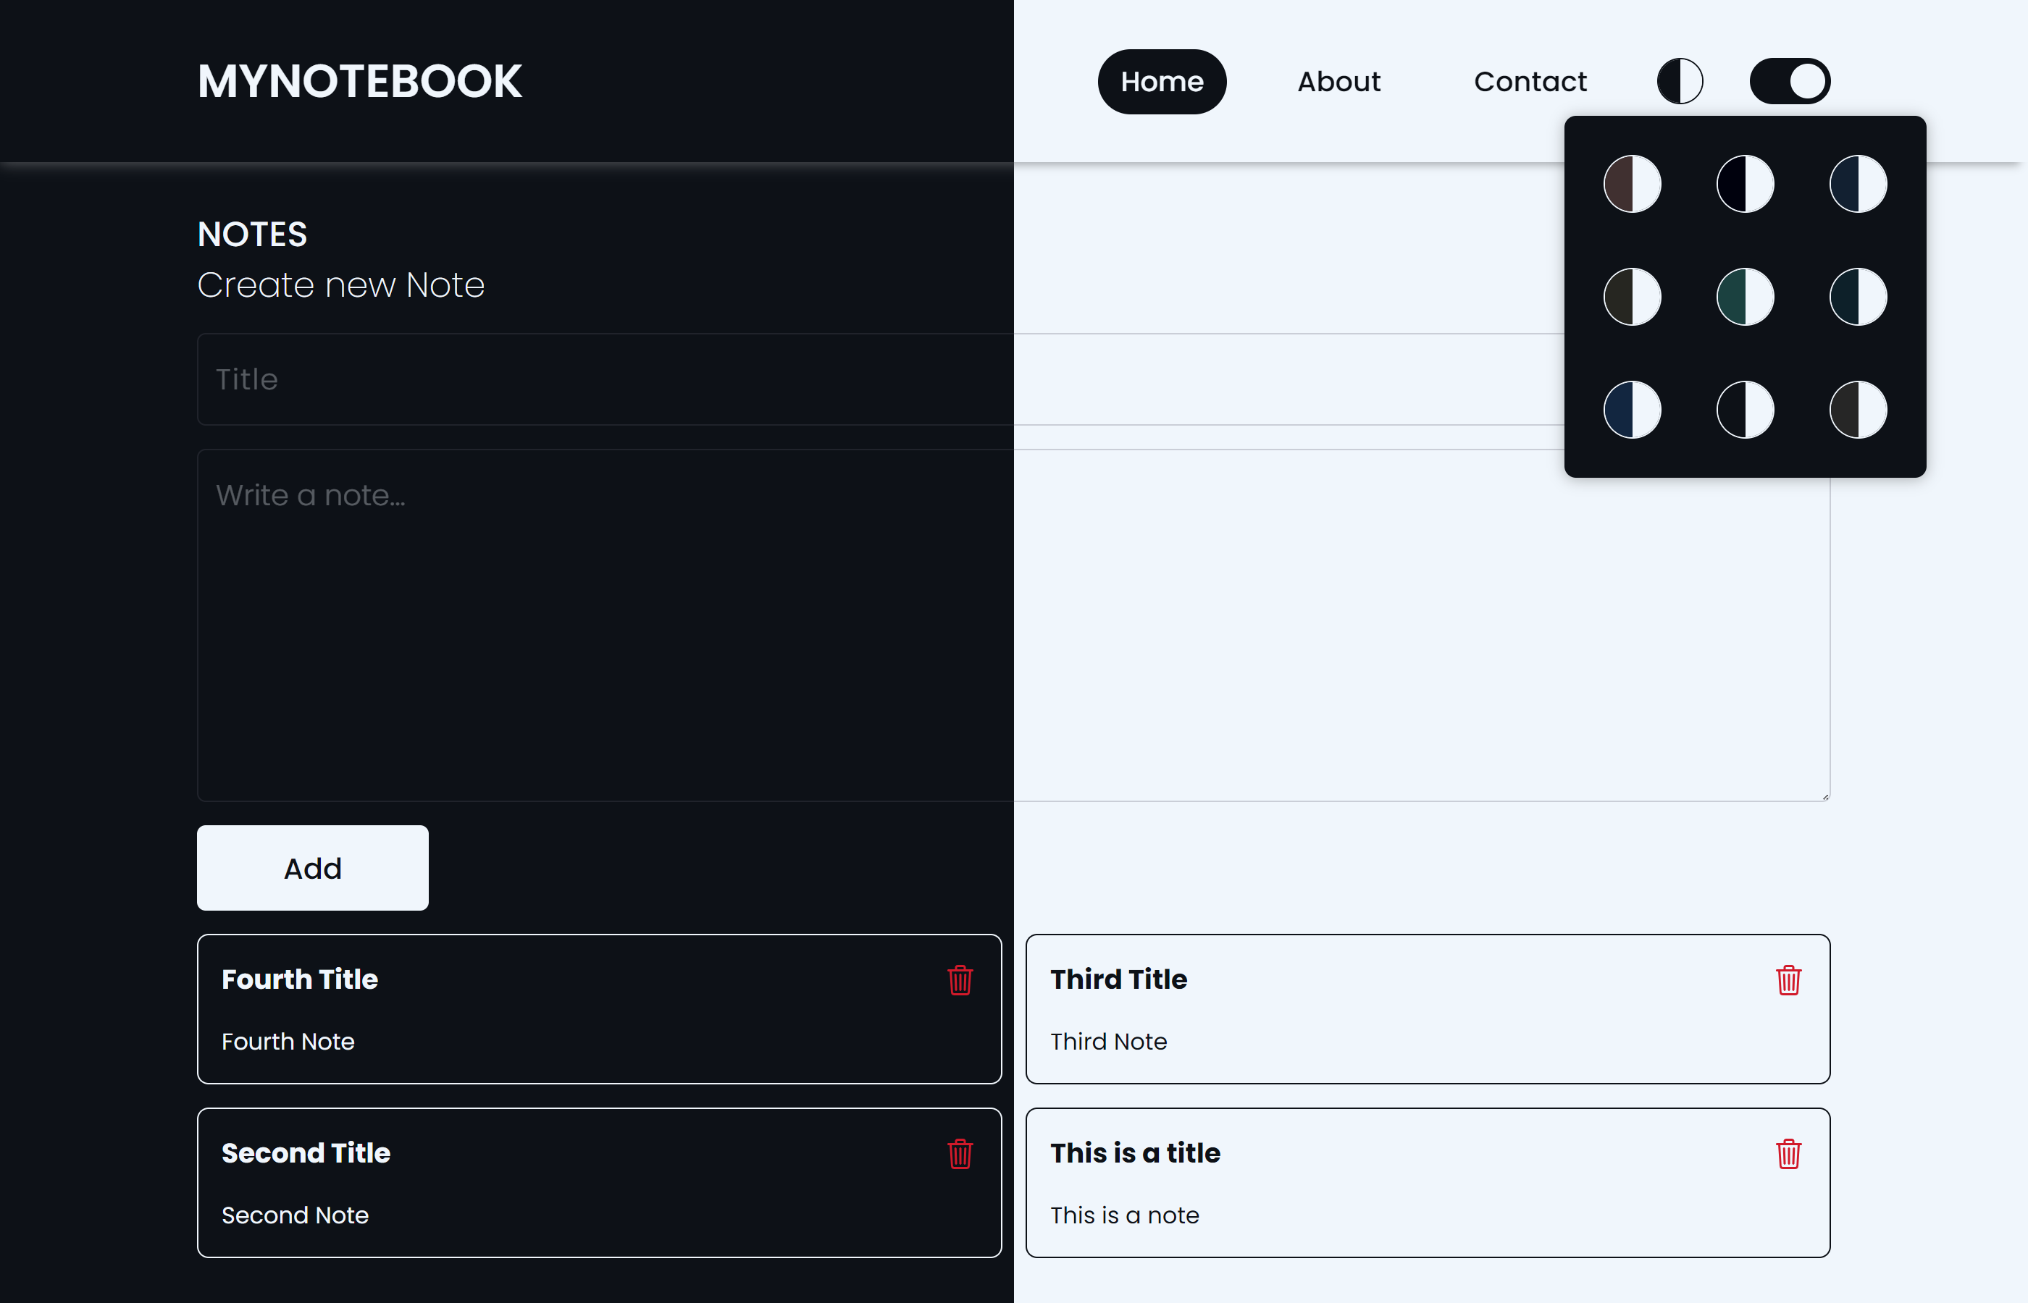Select the olive dark theme swatch
Viewport: 2028px width, 1303px height.
(1632, 297)
